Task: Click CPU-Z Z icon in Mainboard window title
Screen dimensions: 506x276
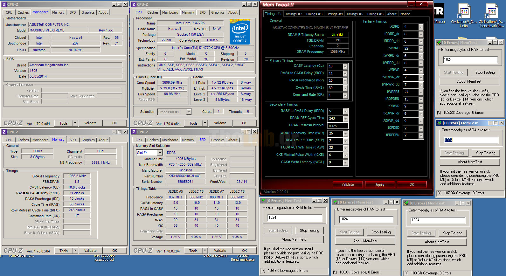Action: pos(4,4)
